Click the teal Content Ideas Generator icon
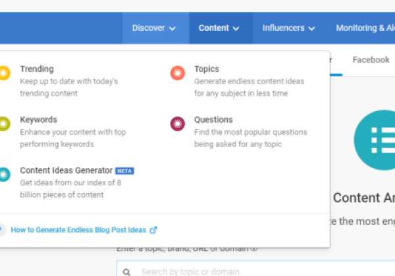Screen dimensions: 395x276 (x=5, y=175)
